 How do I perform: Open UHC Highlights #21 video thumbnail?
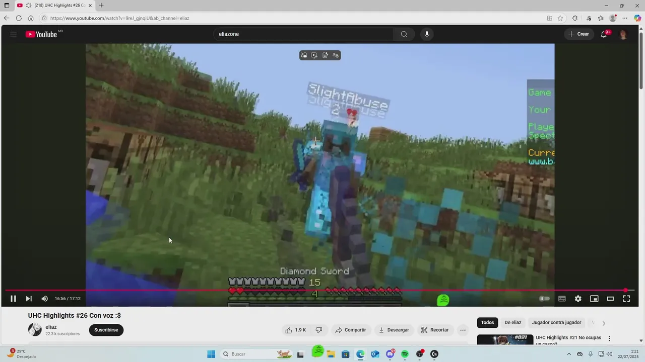pos(505,340)
